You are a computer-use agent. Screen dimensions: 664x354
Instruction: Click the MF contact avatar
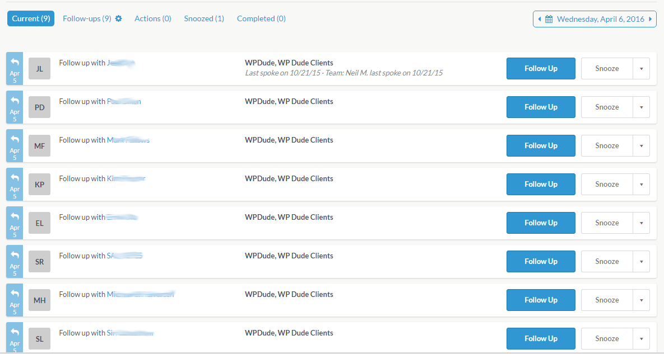tap(39, 146)
